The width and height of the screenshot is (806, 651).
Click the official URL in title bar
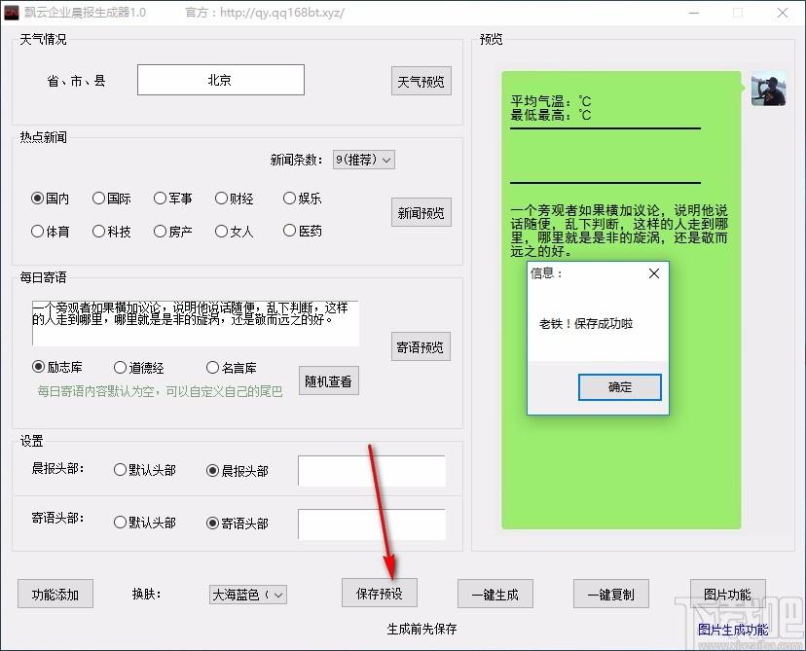tap(281, 13)
